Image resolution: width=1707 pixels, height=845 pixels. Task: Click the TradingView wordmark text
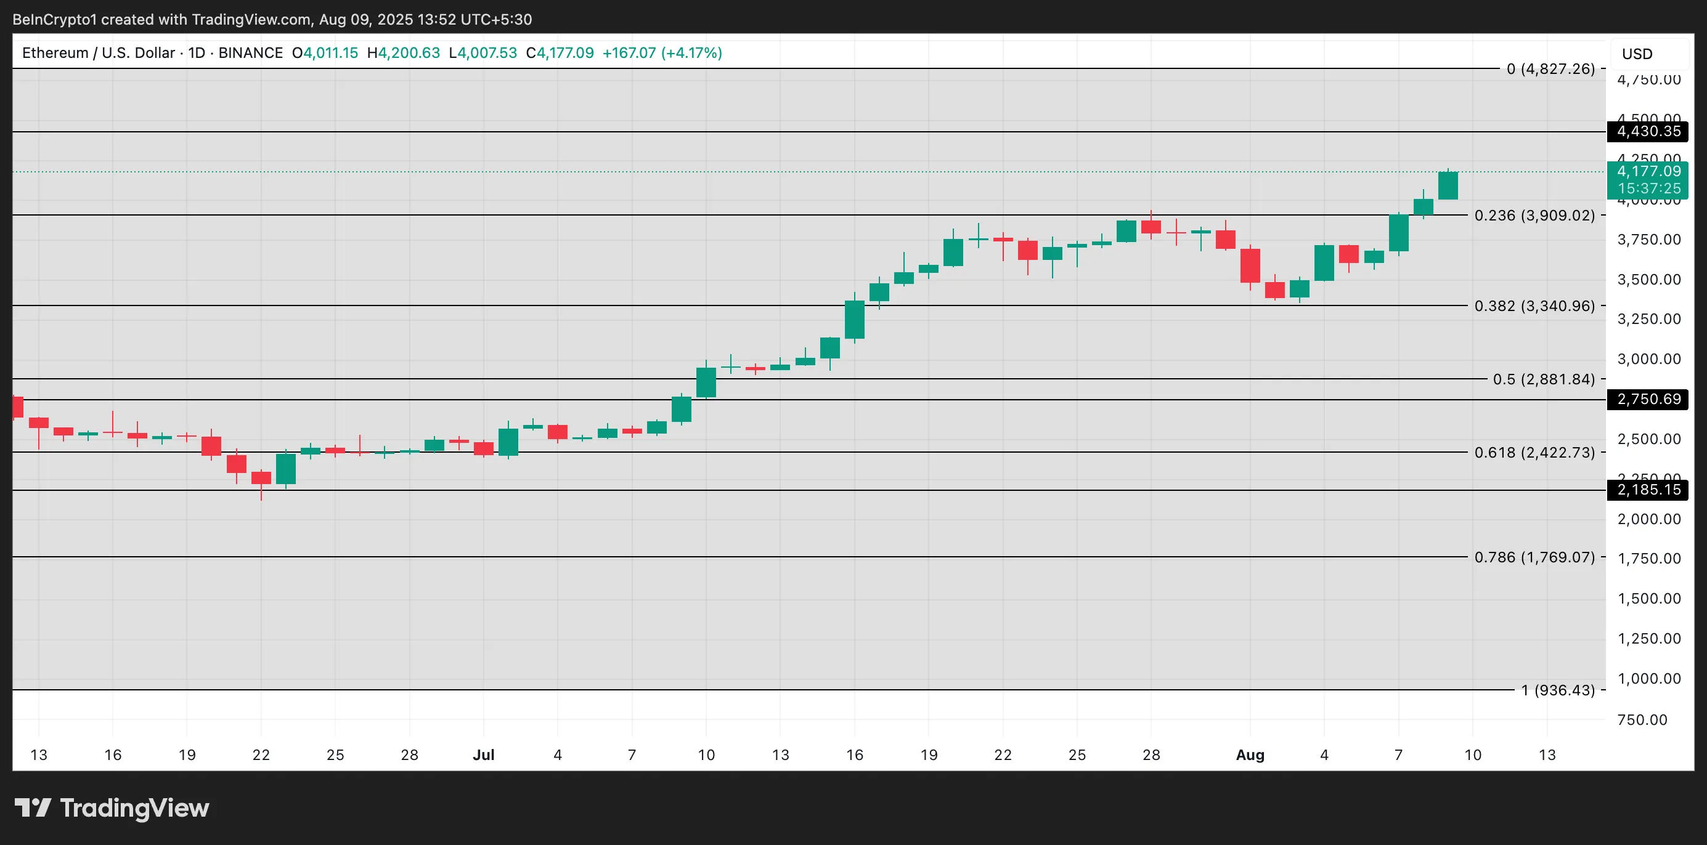[134, 808]
